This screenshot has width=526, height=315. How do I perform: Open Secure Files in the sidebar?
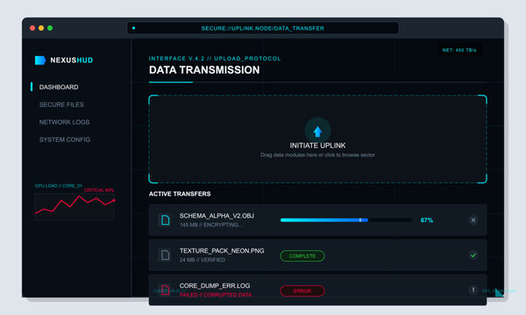61,104
